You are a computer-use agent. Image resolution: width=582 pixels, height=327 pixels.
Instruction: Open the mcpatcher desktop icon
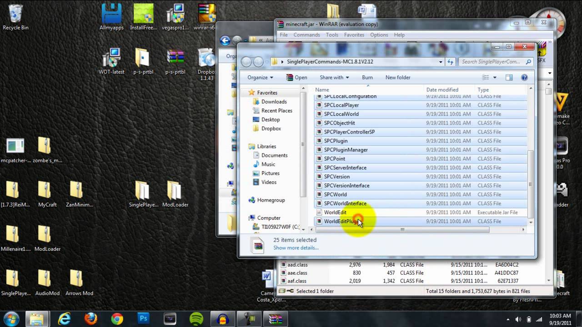point(15,150)
